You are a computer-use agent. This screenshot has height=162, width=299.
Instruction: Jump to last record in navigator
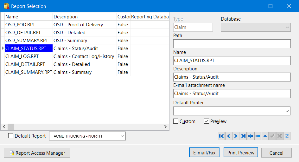tap(243, 136)
